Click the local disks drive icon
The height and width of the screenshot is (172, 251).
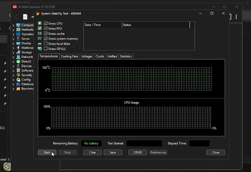coord(40,44)
